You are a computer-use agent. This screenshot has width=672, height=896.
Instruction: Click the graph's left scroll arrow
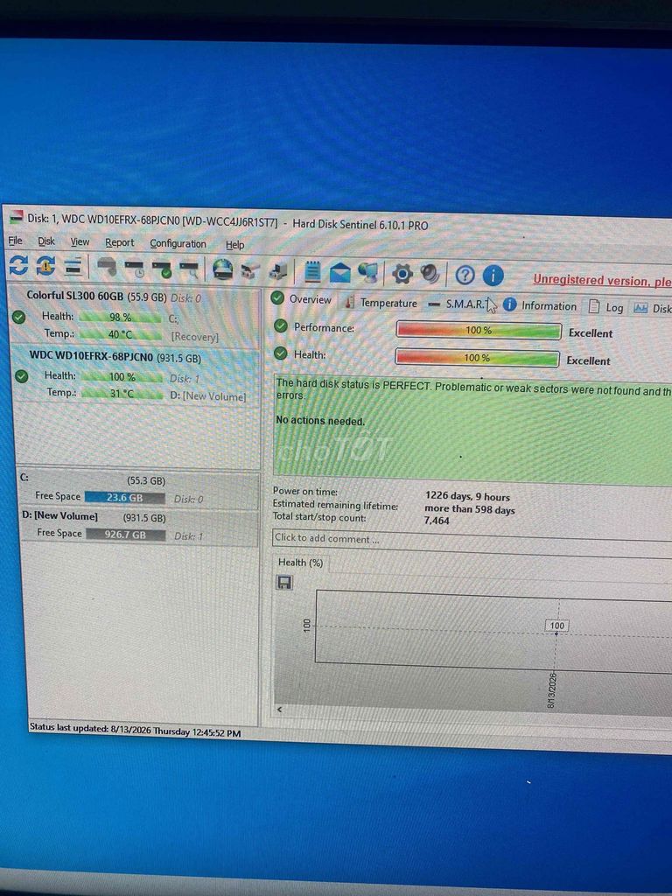click(280, 709)
